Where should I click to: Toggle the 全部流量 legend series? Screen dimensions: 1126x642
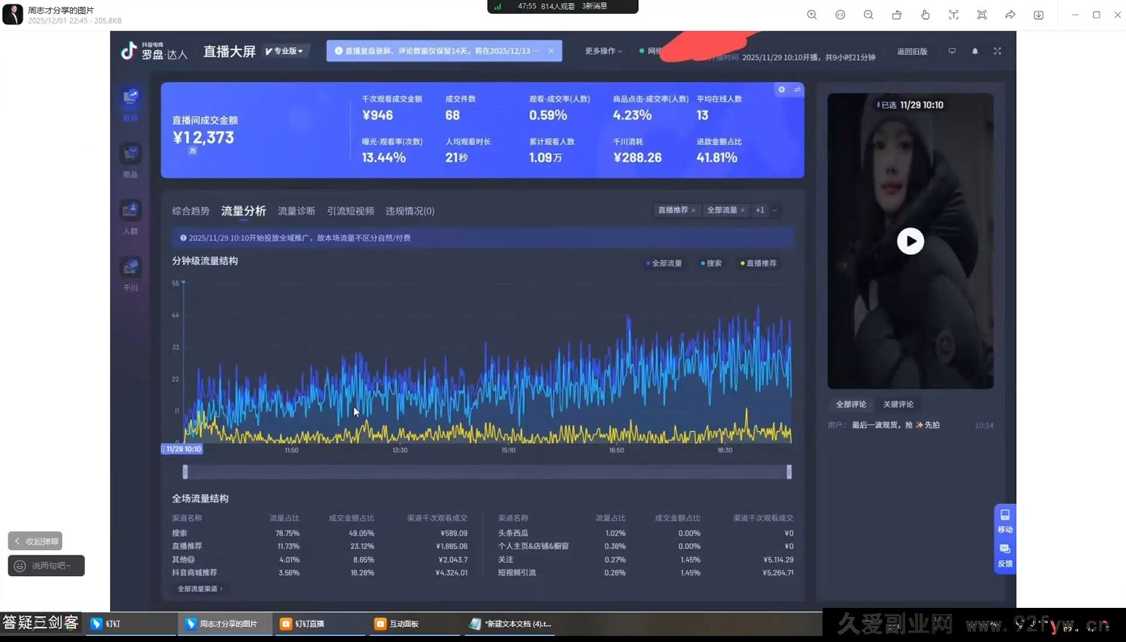point(665,263)
